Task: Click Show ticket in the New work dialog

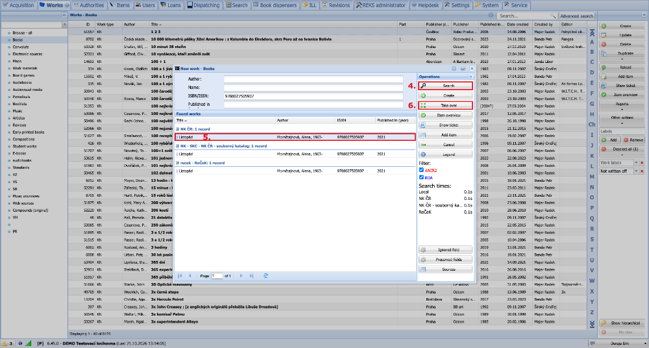Action: point(445,125)
